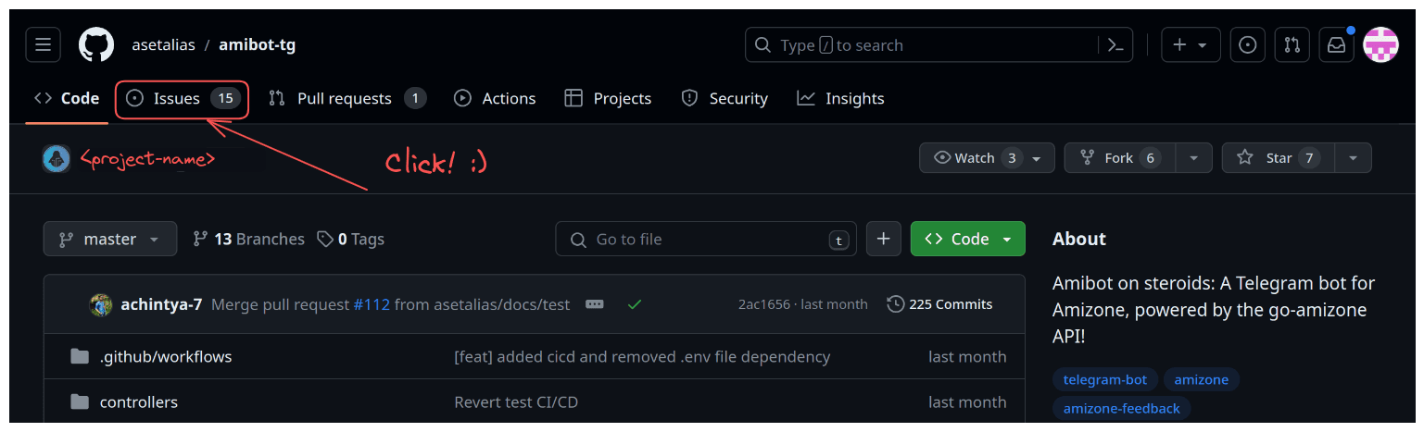Open the green Code dropdown button
1424x432 pixels.
point(968,239)
